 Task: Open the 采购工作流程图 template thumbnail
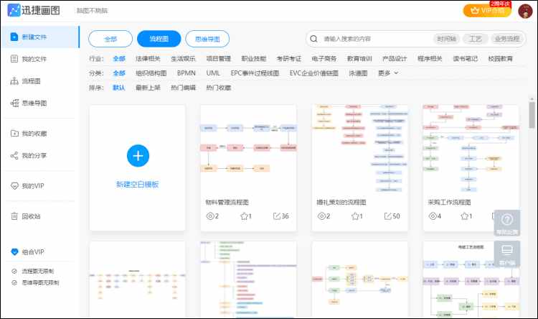point(471,149)
